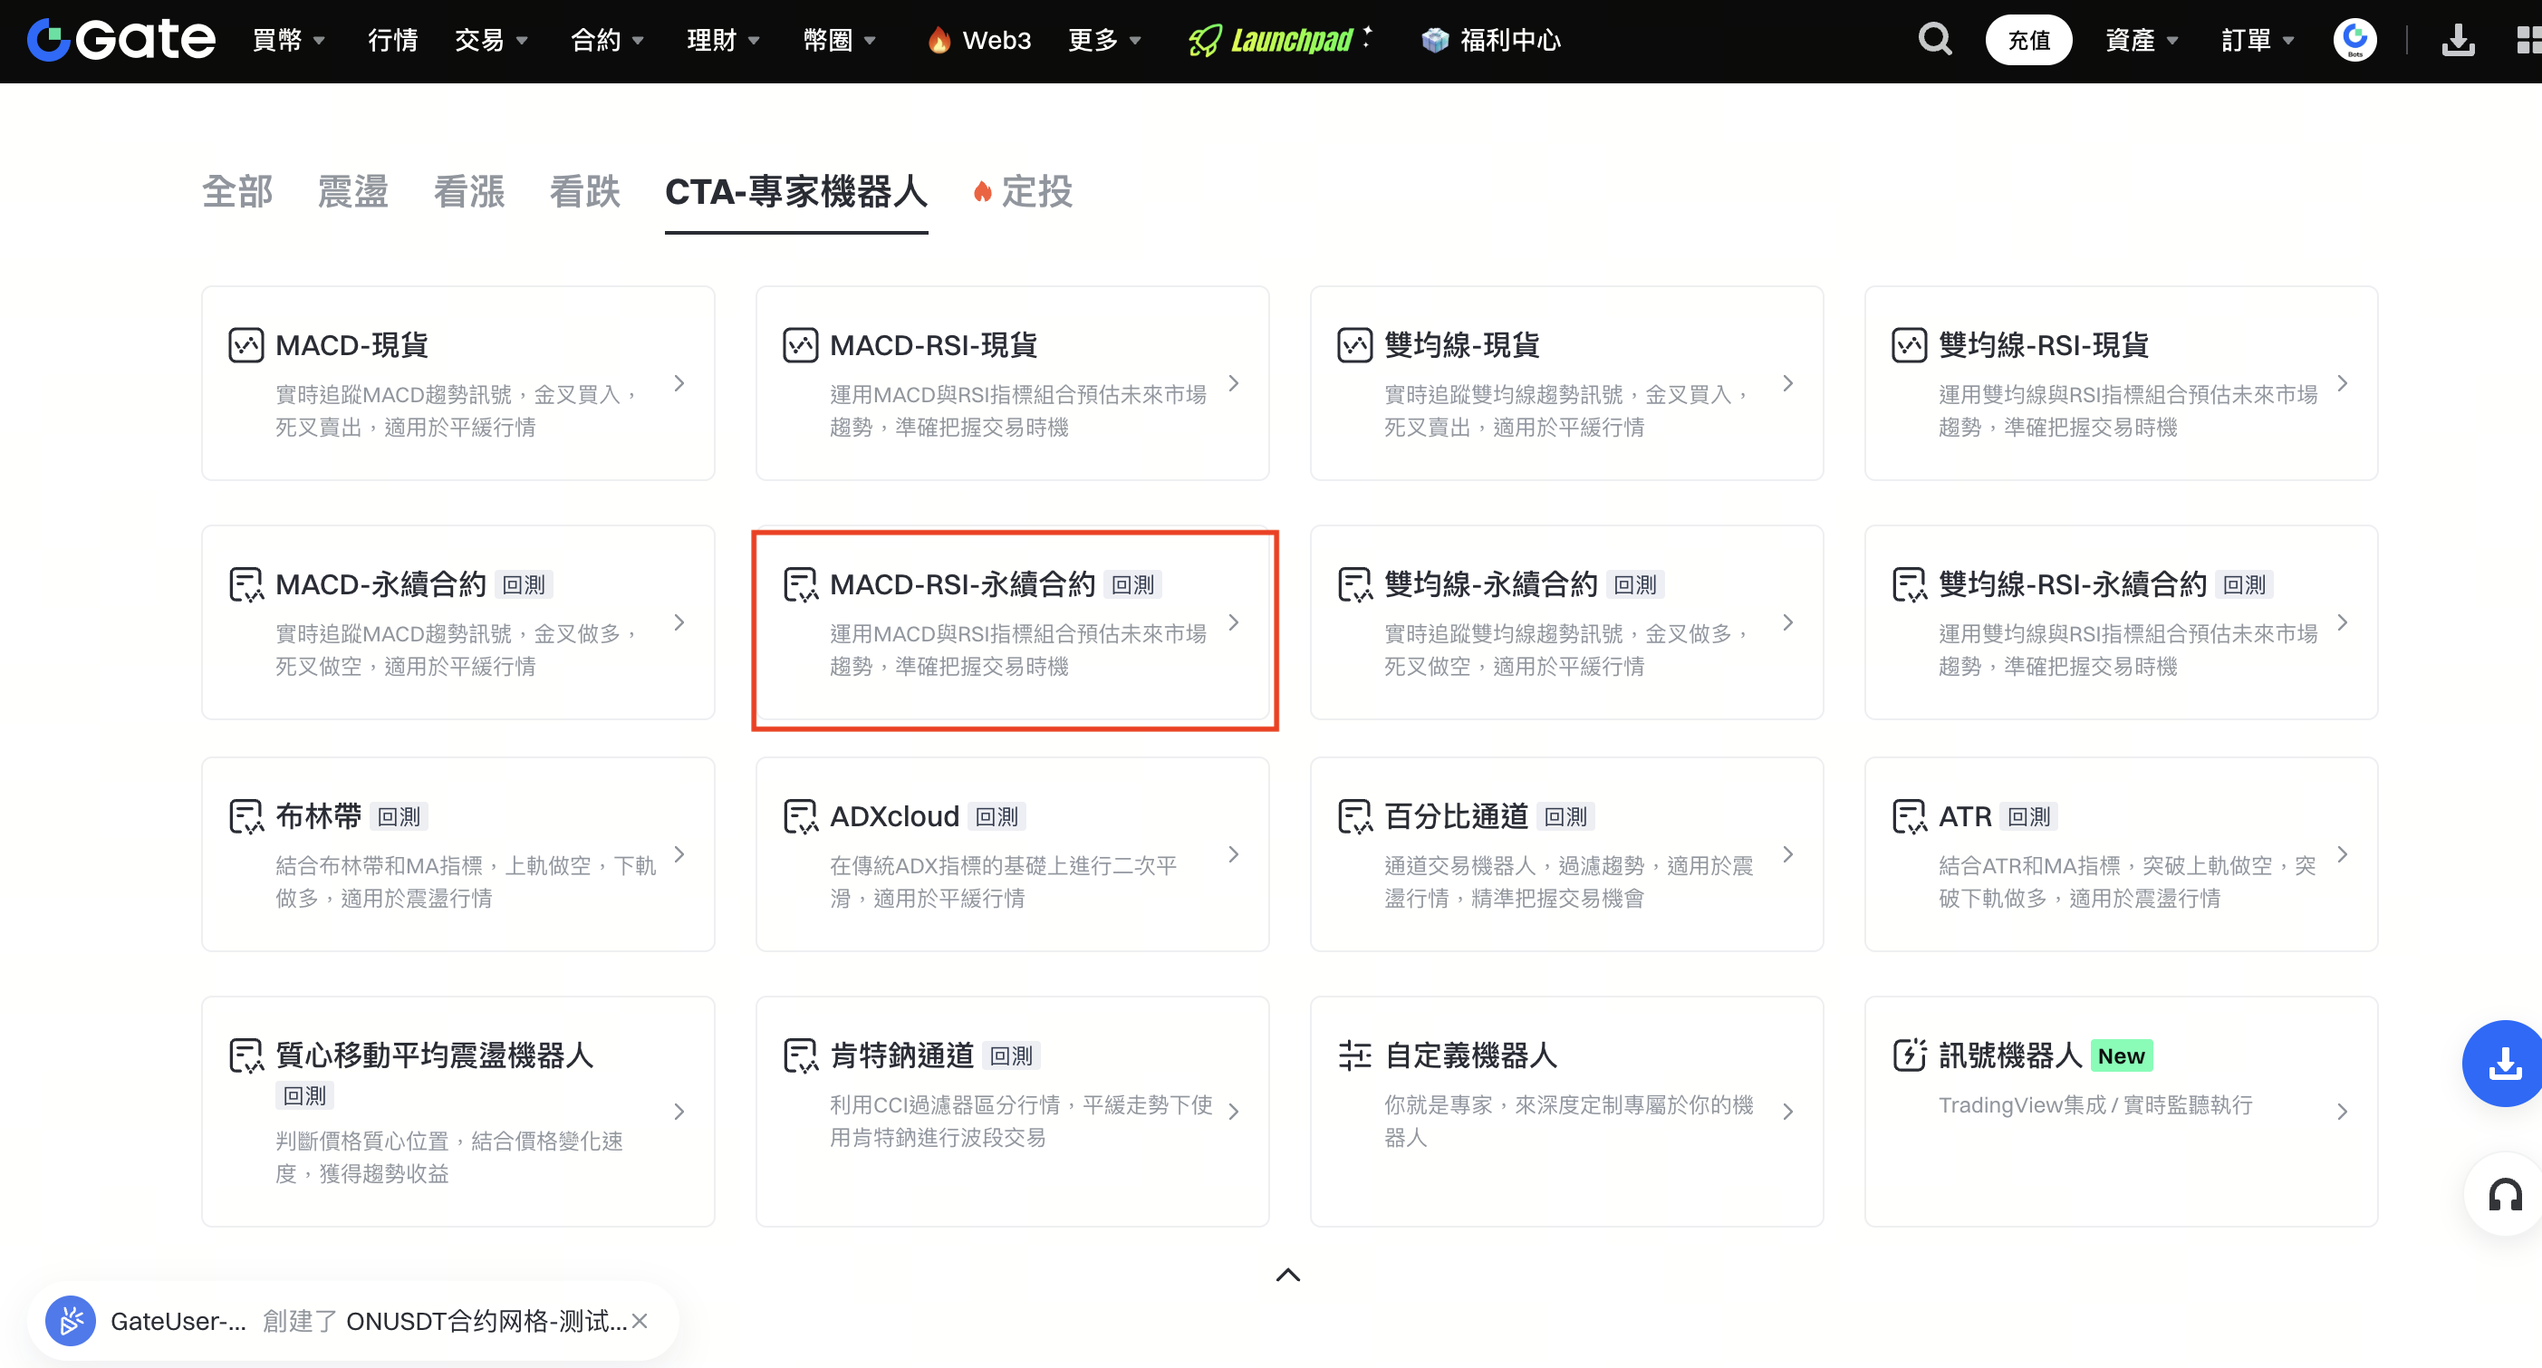Click the 充值 button

pos(2027,41)
